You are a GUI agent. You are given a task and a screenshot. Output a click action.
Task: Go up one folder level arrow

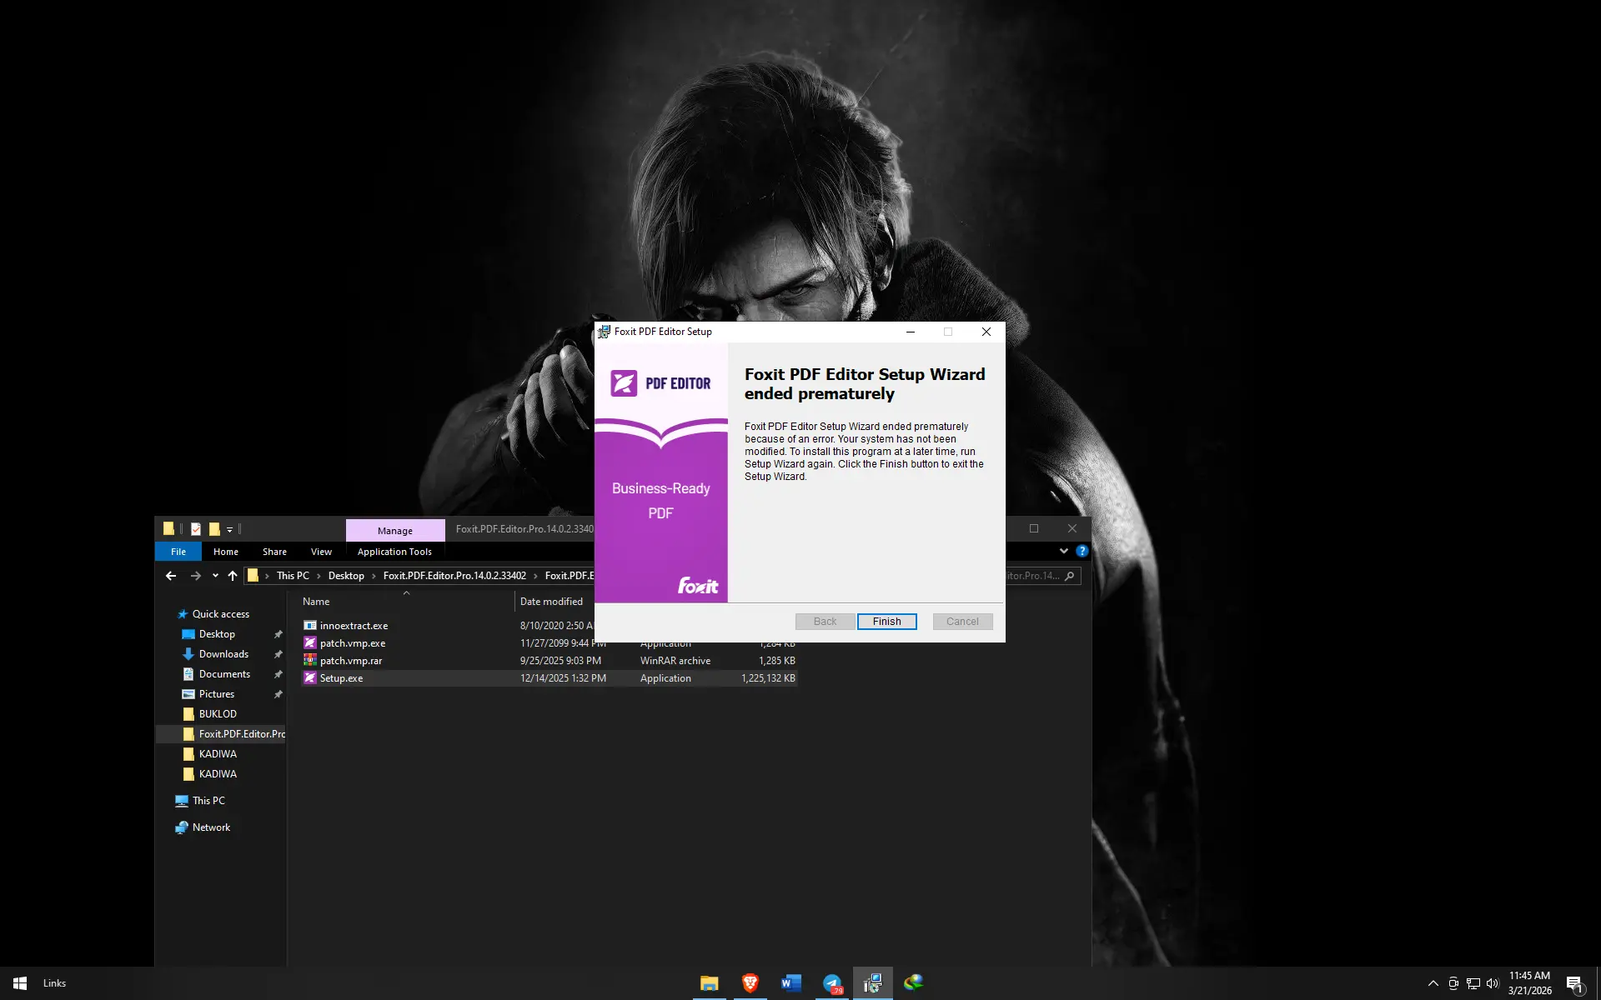pos(233,576)
